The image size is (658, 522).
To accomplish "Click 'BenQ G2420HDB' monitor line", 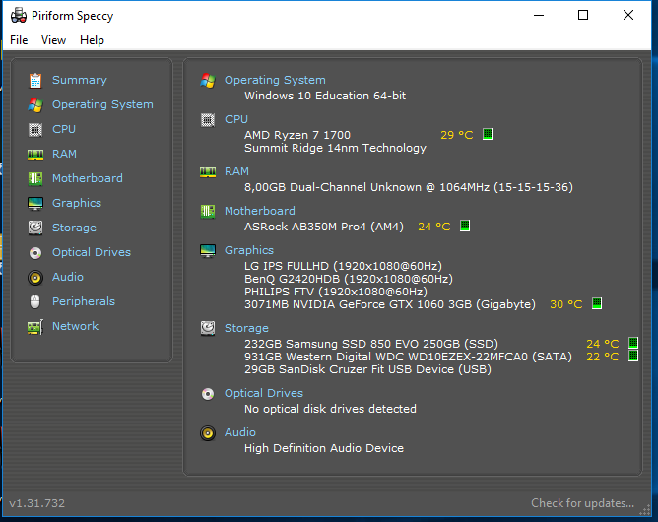I will coord(349,279).
